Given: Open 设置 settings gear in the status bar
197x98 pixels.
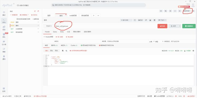Looking at the screenshot, I should click(150, 96).
